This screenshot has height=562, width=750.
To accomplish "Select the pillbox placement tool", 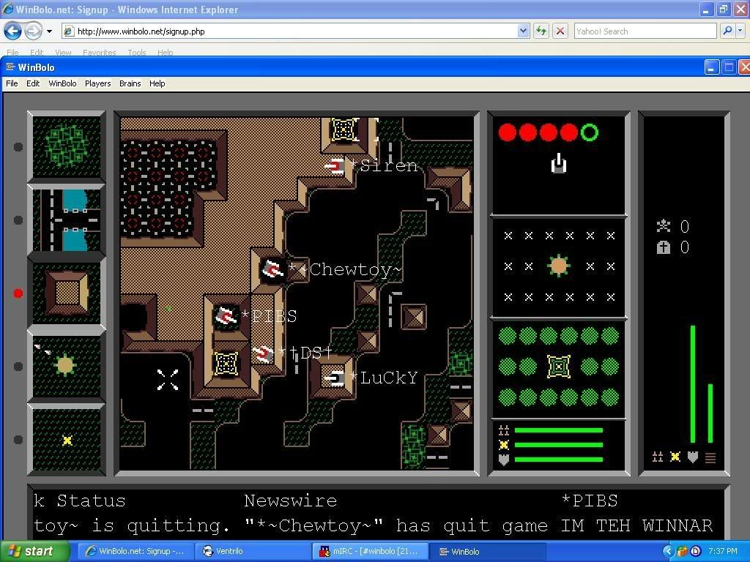I will click(66, 365).
